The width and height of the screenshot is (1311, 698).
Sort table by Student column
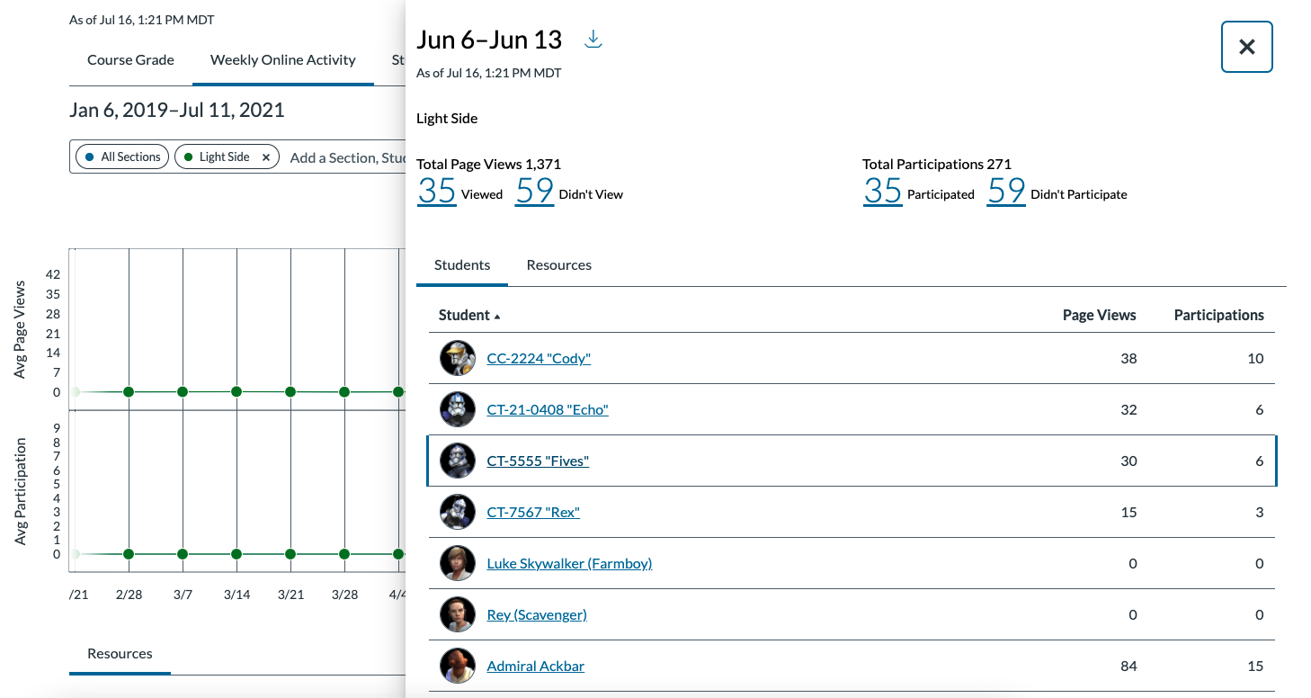tap(468, 315)
